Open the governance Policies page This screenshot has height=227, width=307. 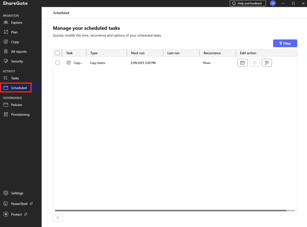[16, 105]
